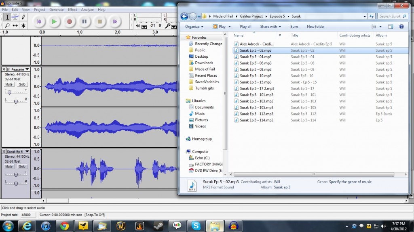The height and width of the screenshot is (232, 414).
Task: Click the Skip to End button
Action: 115,22
